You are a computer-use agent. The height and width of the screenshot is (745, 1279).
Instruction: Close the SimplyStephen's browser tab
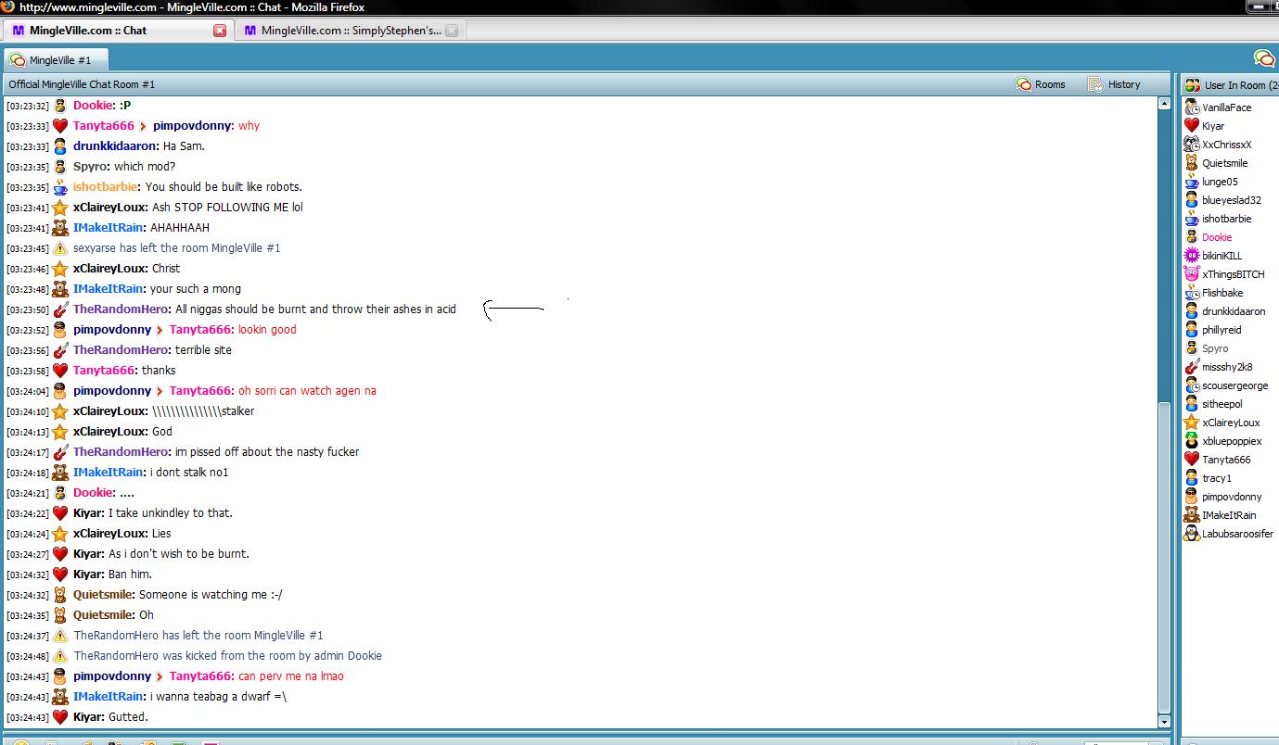point(452,31)
